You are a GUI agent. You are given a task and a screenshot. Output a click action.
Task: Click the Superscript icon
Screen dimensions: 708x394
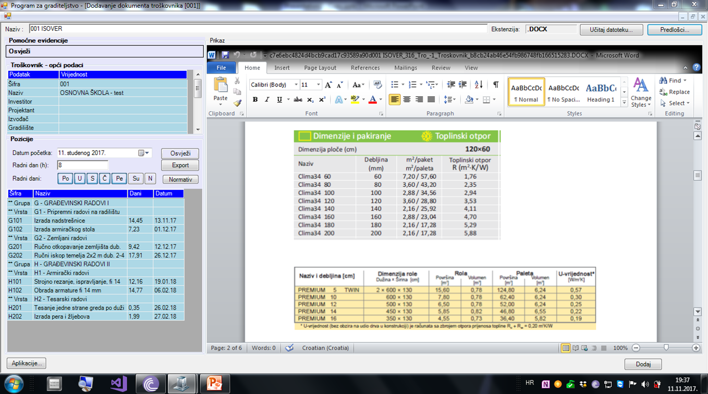322,100
